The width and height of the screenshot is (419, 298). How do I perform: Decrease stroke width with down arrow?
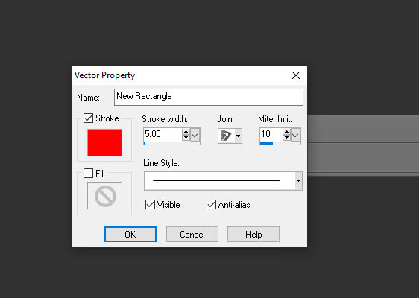[x=186, y=138]
